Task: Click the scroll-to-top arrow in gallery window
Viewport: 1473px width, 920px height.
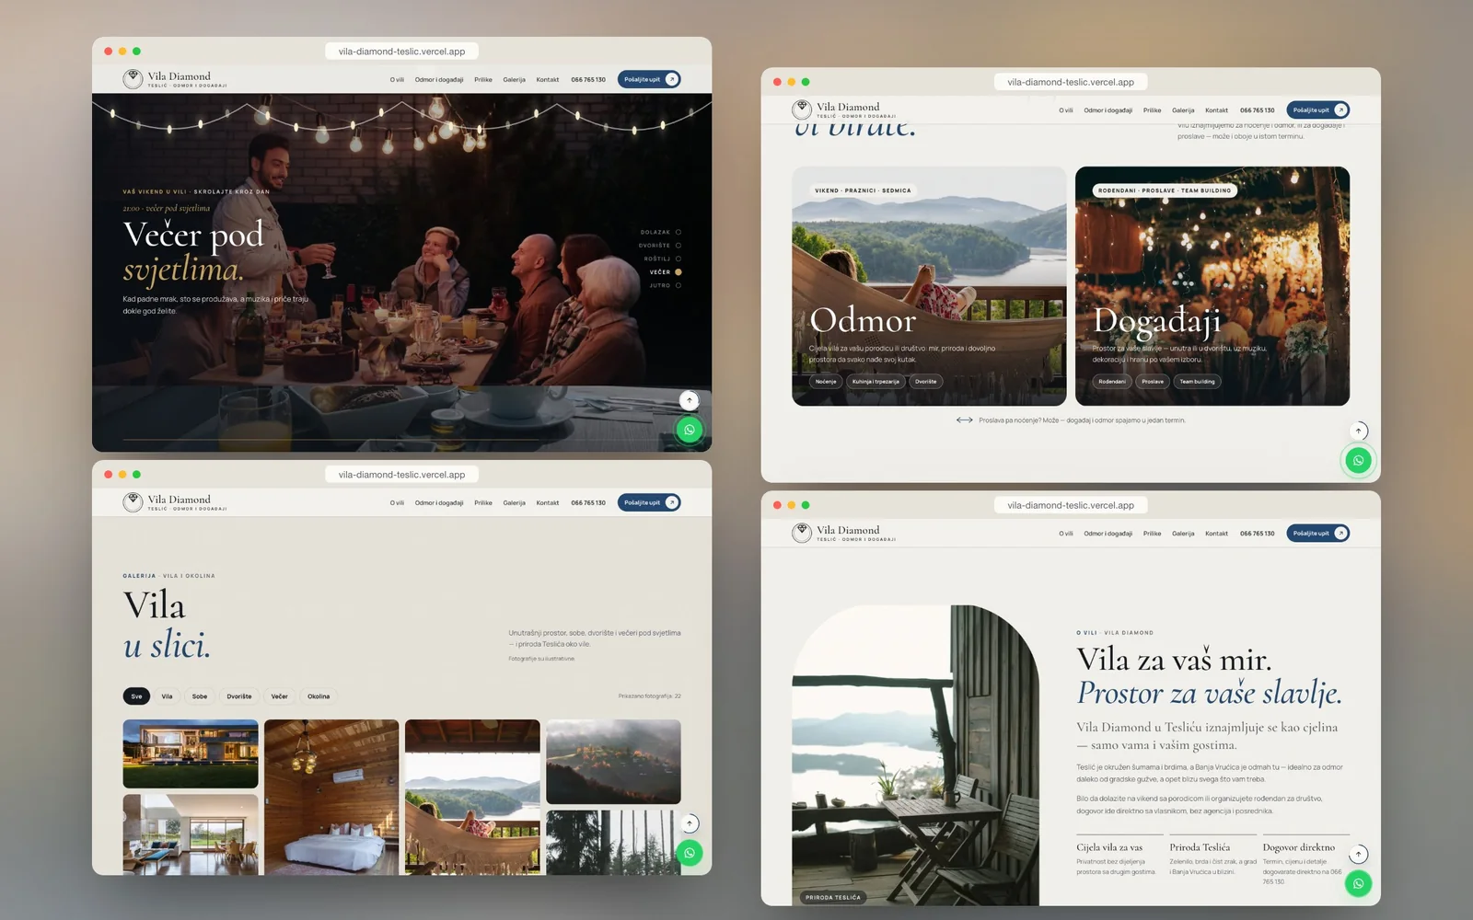Action: pos(690,823)
